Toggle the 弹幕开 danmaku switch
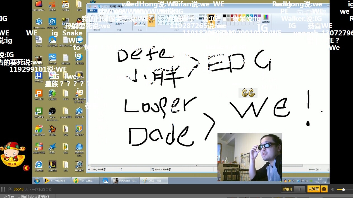This screenshot has height=198, width=353. coord(299,189)
